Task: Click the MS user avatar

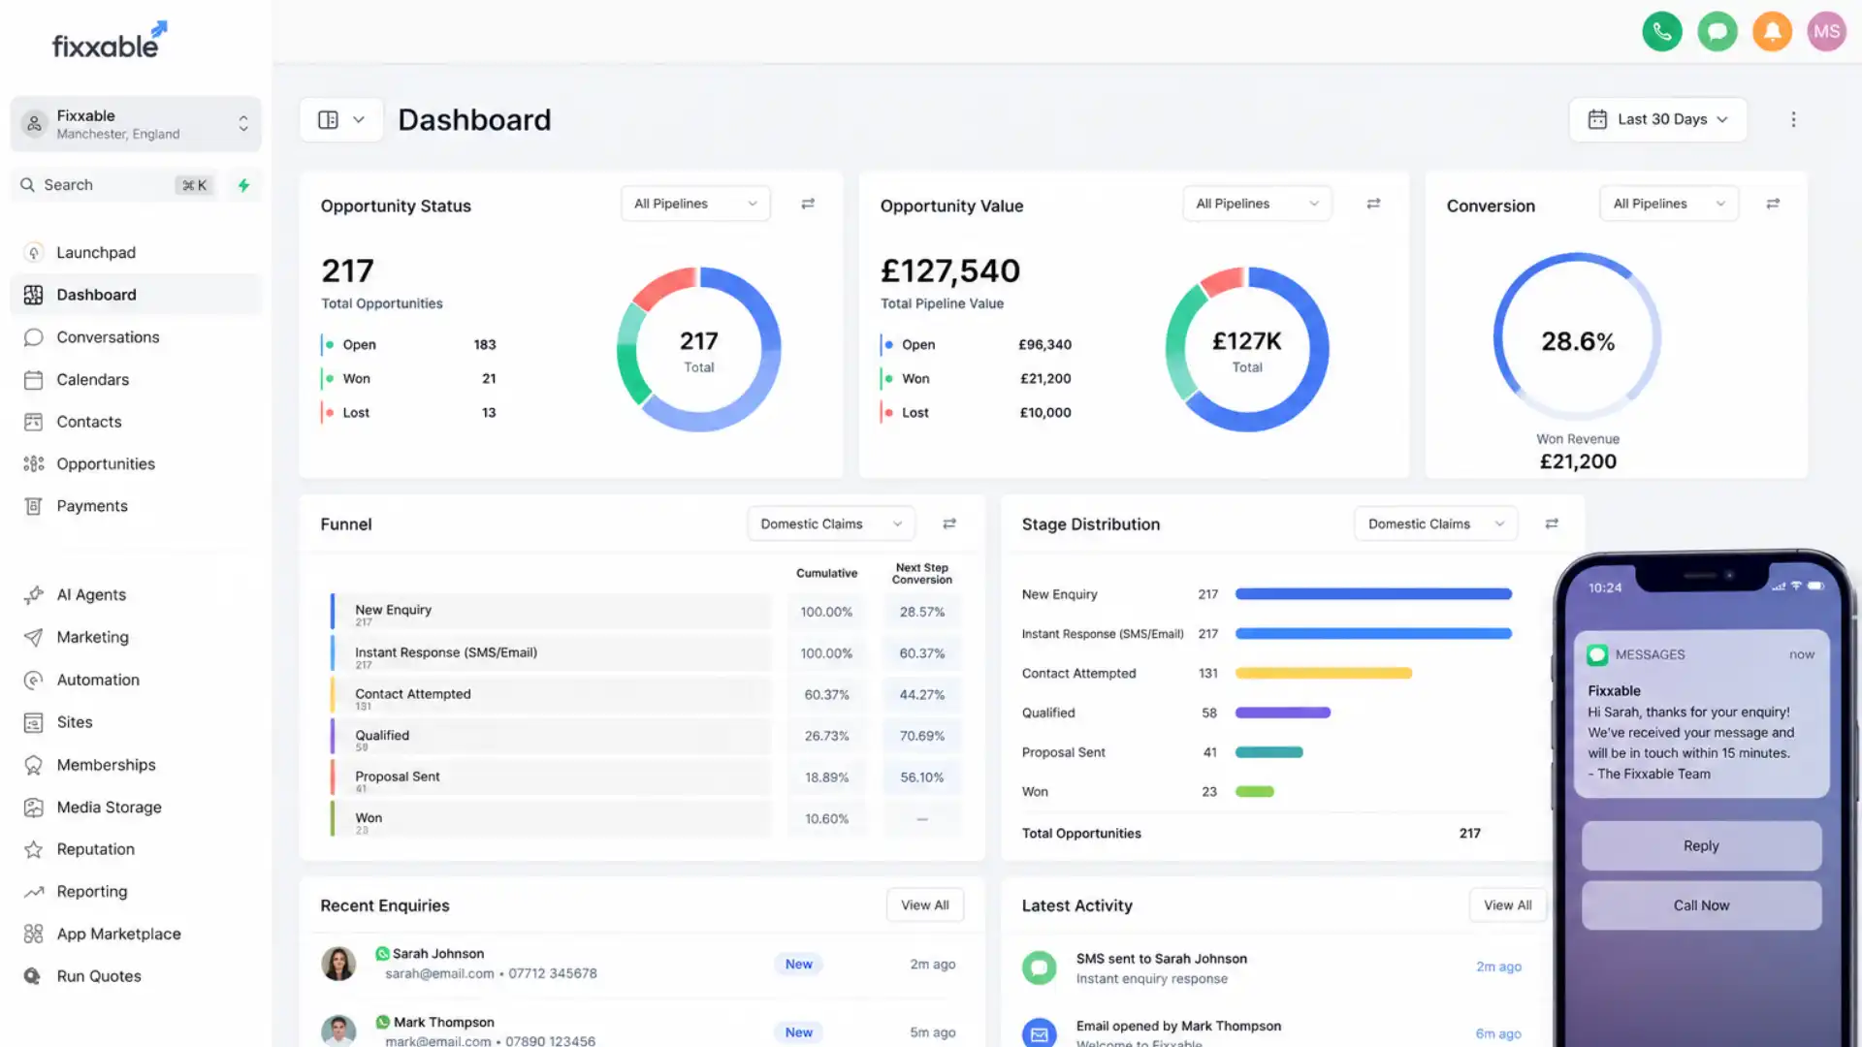Action: 1826,32
